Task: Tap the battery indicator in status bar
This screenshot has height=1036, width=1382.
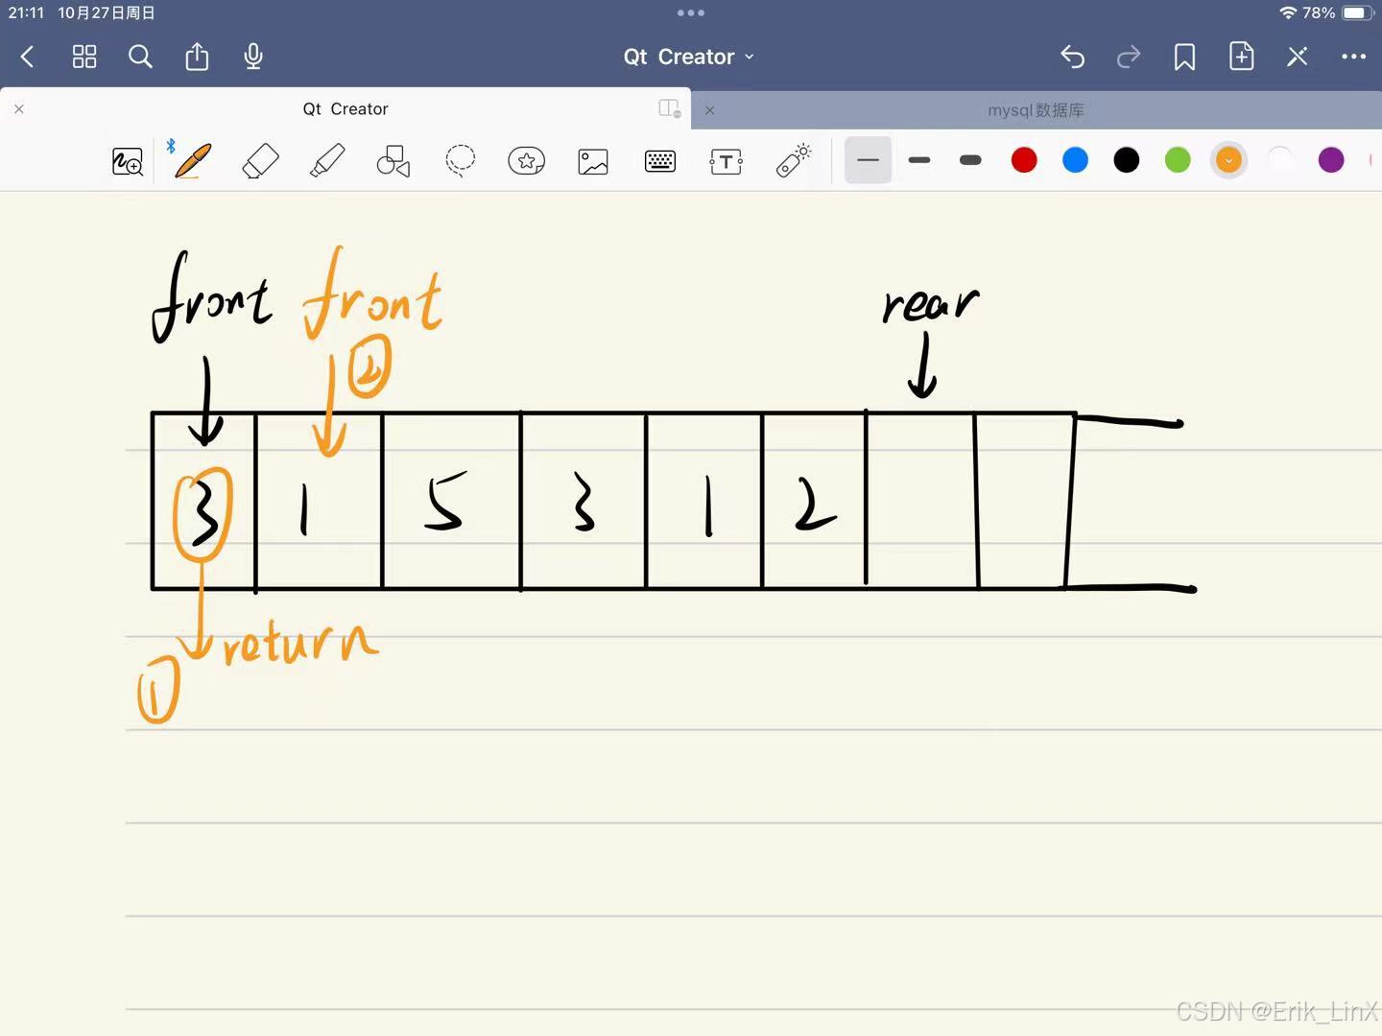Action: [1358, 13]
